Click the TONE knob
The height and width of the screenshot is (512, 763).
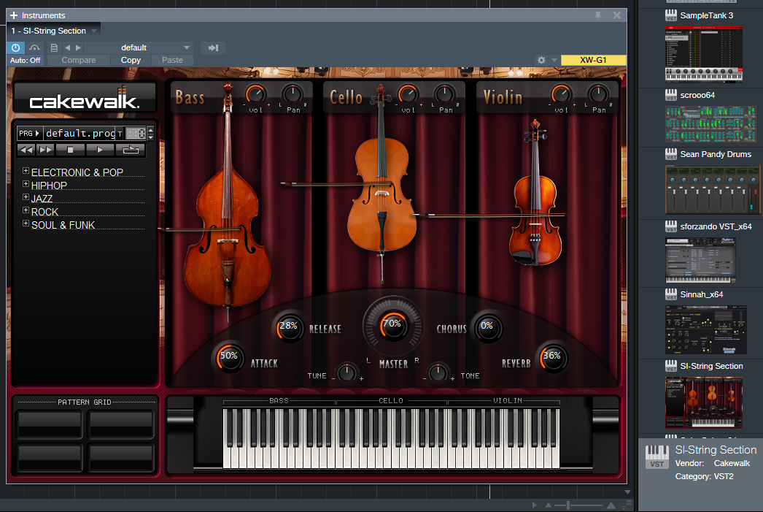click(438, 372)
